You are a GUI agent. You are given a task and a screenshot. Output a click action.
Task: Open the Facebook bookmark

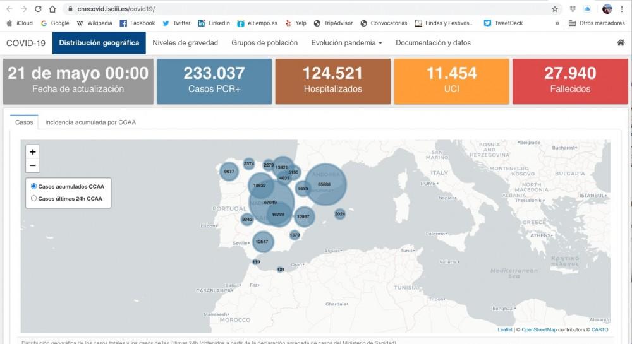pos(137,23)
